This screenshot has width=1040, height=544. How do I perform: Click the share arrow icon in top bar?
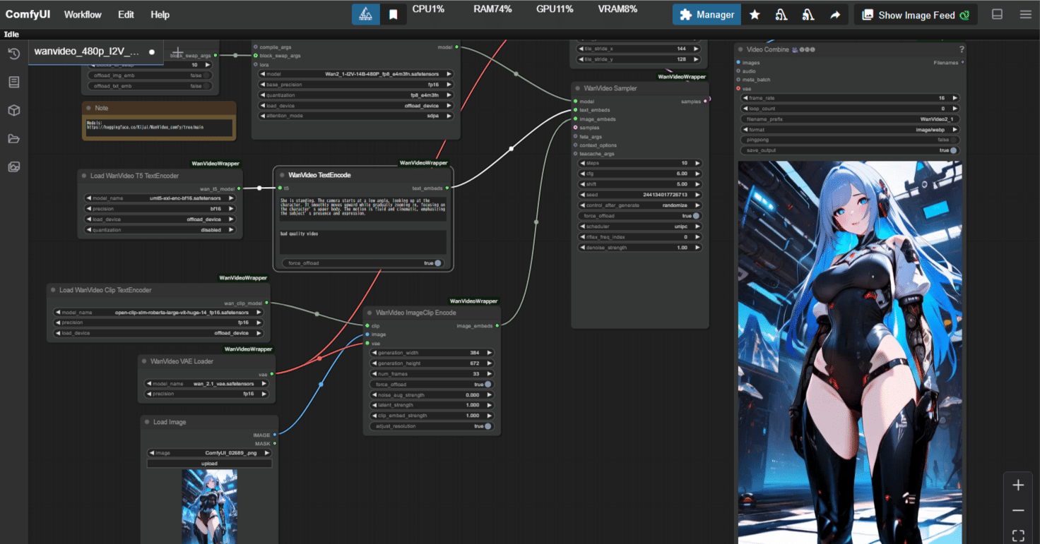click(x=835, y=15)
